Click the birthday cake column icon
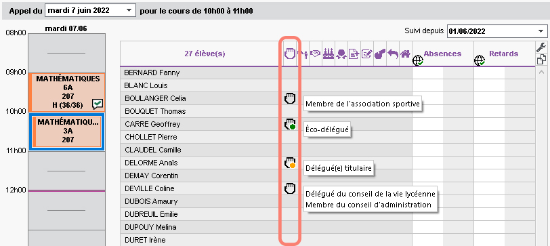Screen dimensions: 550x246 point(329,54)
